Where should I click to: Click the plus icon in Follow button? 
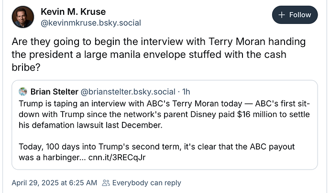click(x=282, y=15)
